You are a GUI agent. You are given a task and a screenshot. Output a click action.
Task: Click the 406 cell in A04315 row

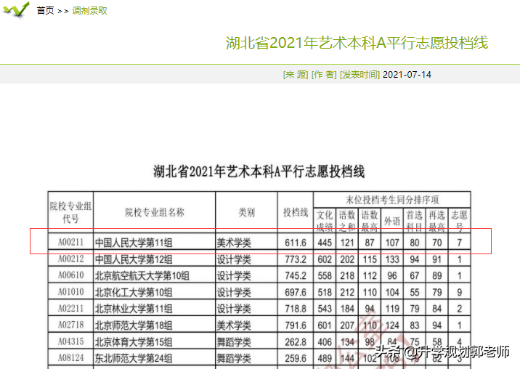(325, 342)
